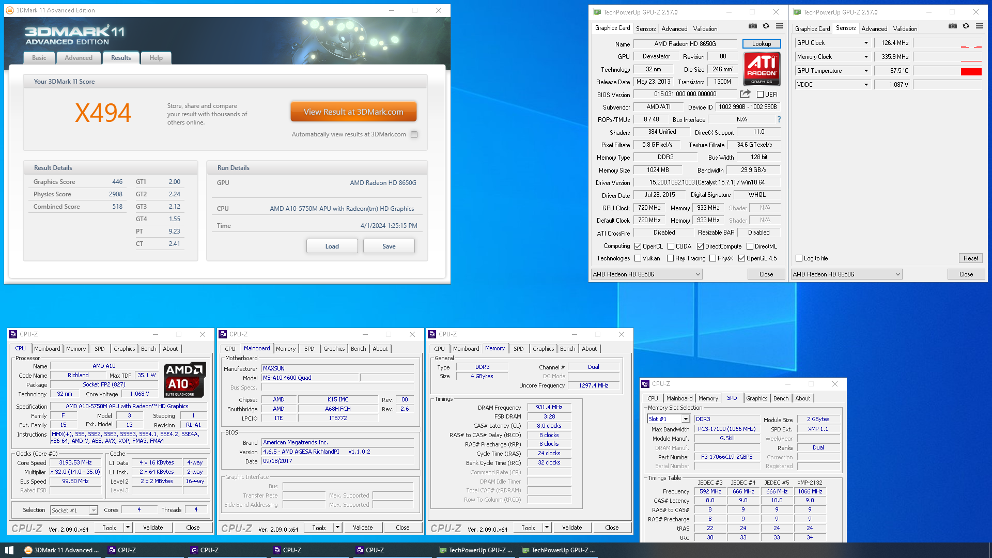Click the GPU Clock sensor graph
The width and height of the screenshot is (992, 558).
coord(948,43)
